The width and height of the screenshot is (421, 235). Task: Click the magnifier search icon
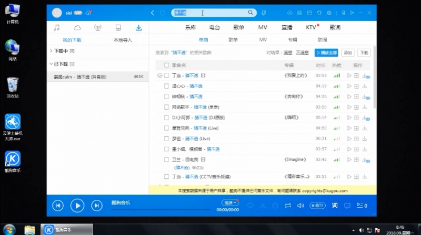pyautogui.click(x=250, y=12)
